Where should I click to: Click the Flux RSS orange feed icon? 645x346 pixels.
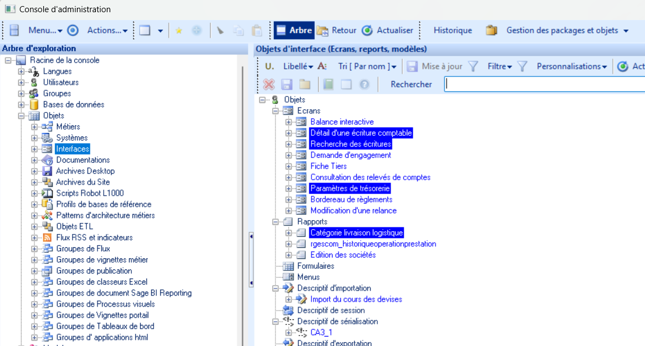(x=47, y=238)
